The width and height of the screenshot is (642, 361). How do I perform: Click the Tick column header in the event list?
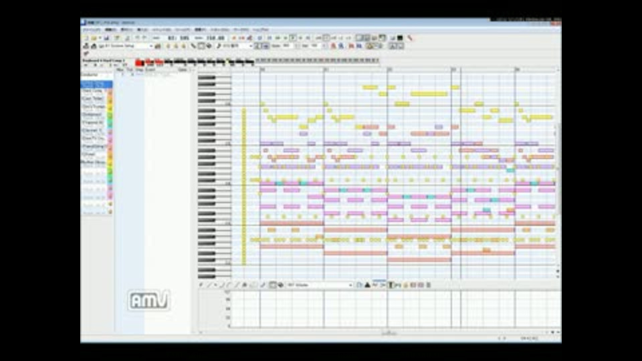click(x=129, y=70)
